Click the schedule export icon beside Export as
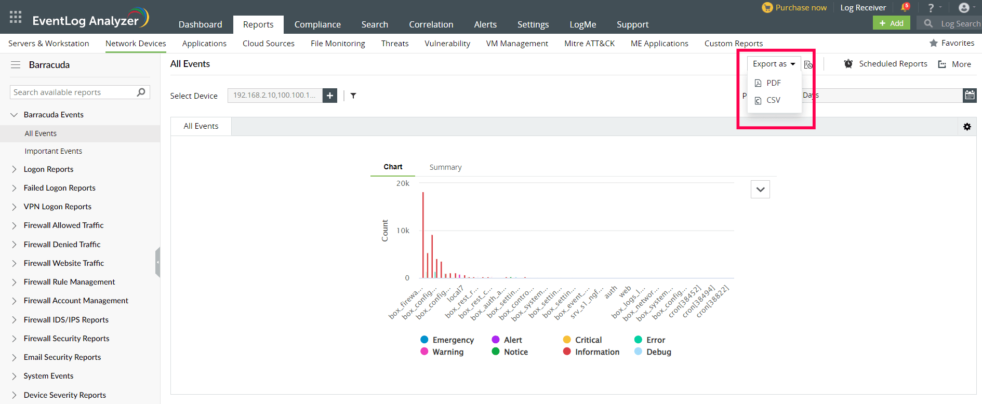982x404 pixels. (808, 64)
